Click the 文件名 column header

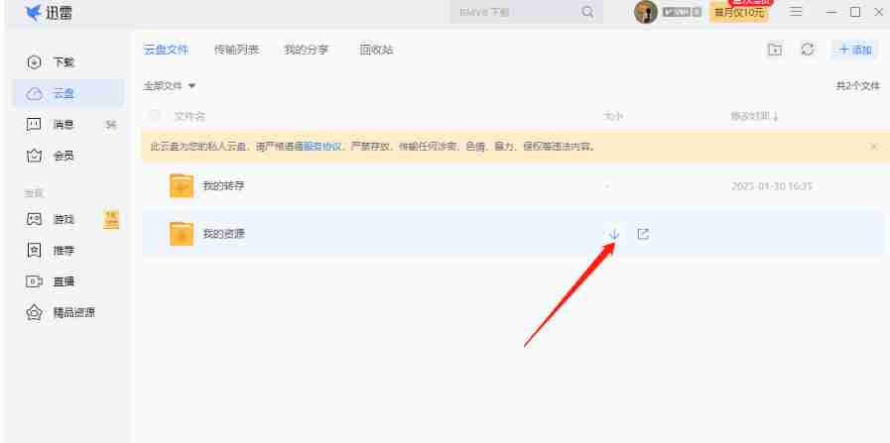pyautogui.click(x=189, y=116)
